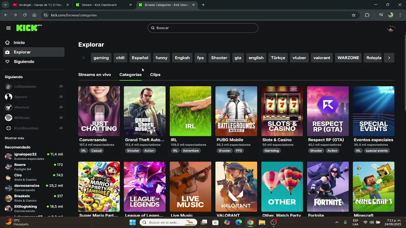Click Westcol offline status icon
Viewport: 406px width, 228px height.
tap(61, 107)
